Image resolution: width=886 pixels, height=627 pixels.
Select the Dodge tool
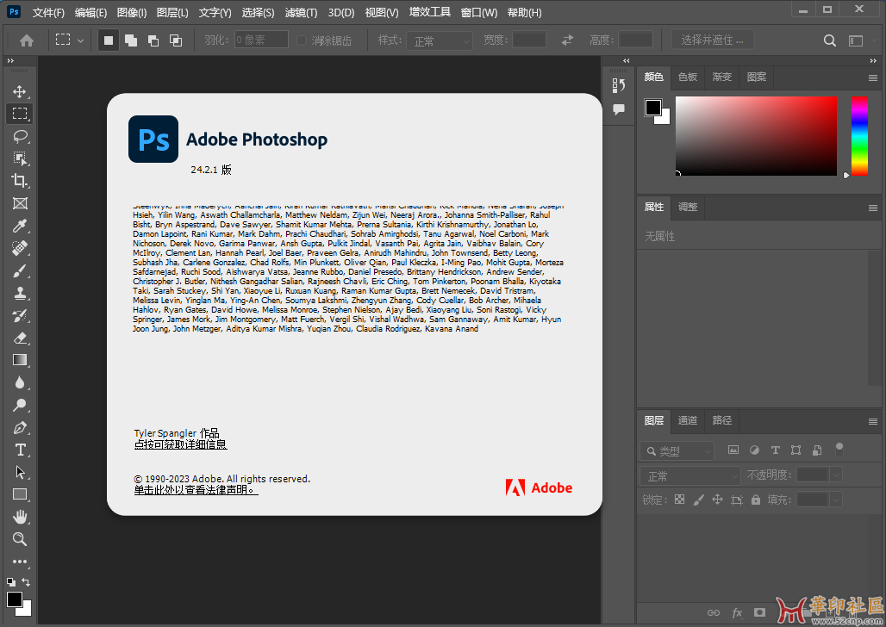point(20,405)
